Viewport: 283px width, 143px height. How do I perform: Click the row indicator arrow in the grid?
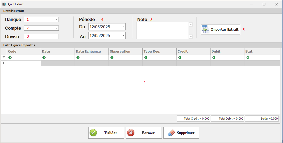(4, 63)
